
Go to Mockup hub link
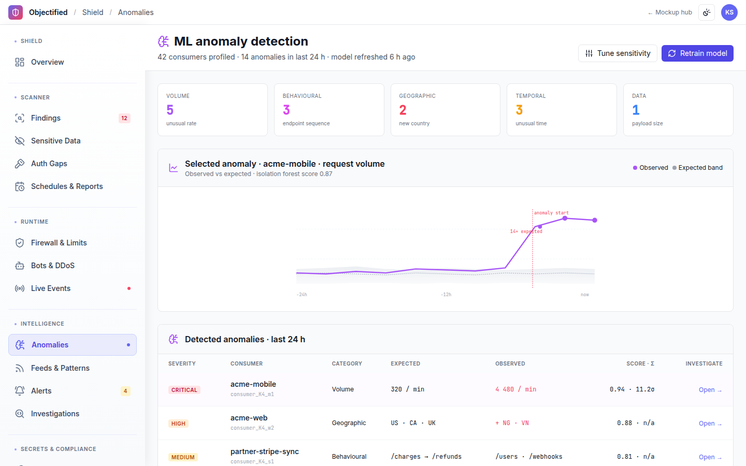tap(670, 12)
